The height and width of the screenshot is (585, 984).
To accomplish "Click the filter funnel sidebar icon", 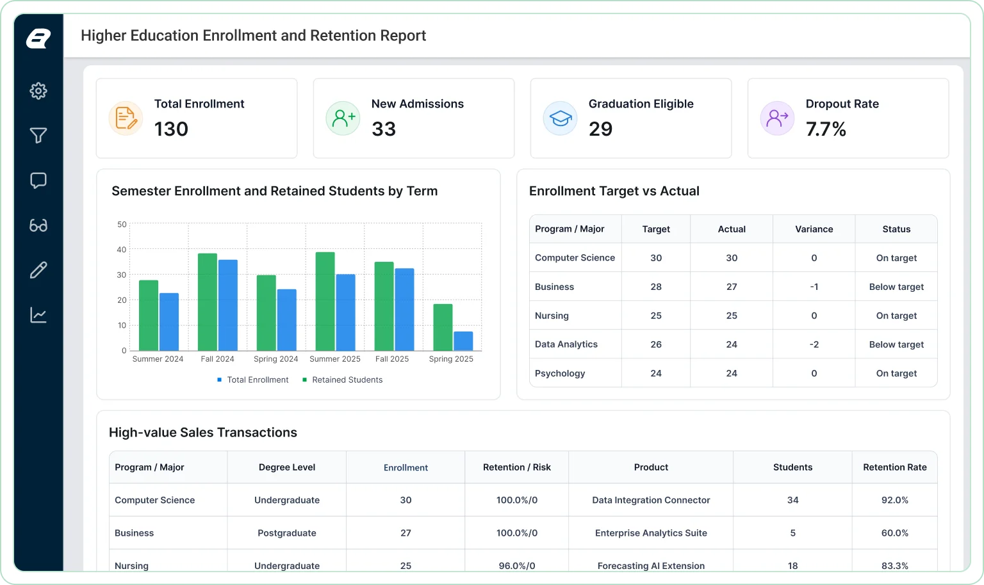I will click(x=38, y=136).
